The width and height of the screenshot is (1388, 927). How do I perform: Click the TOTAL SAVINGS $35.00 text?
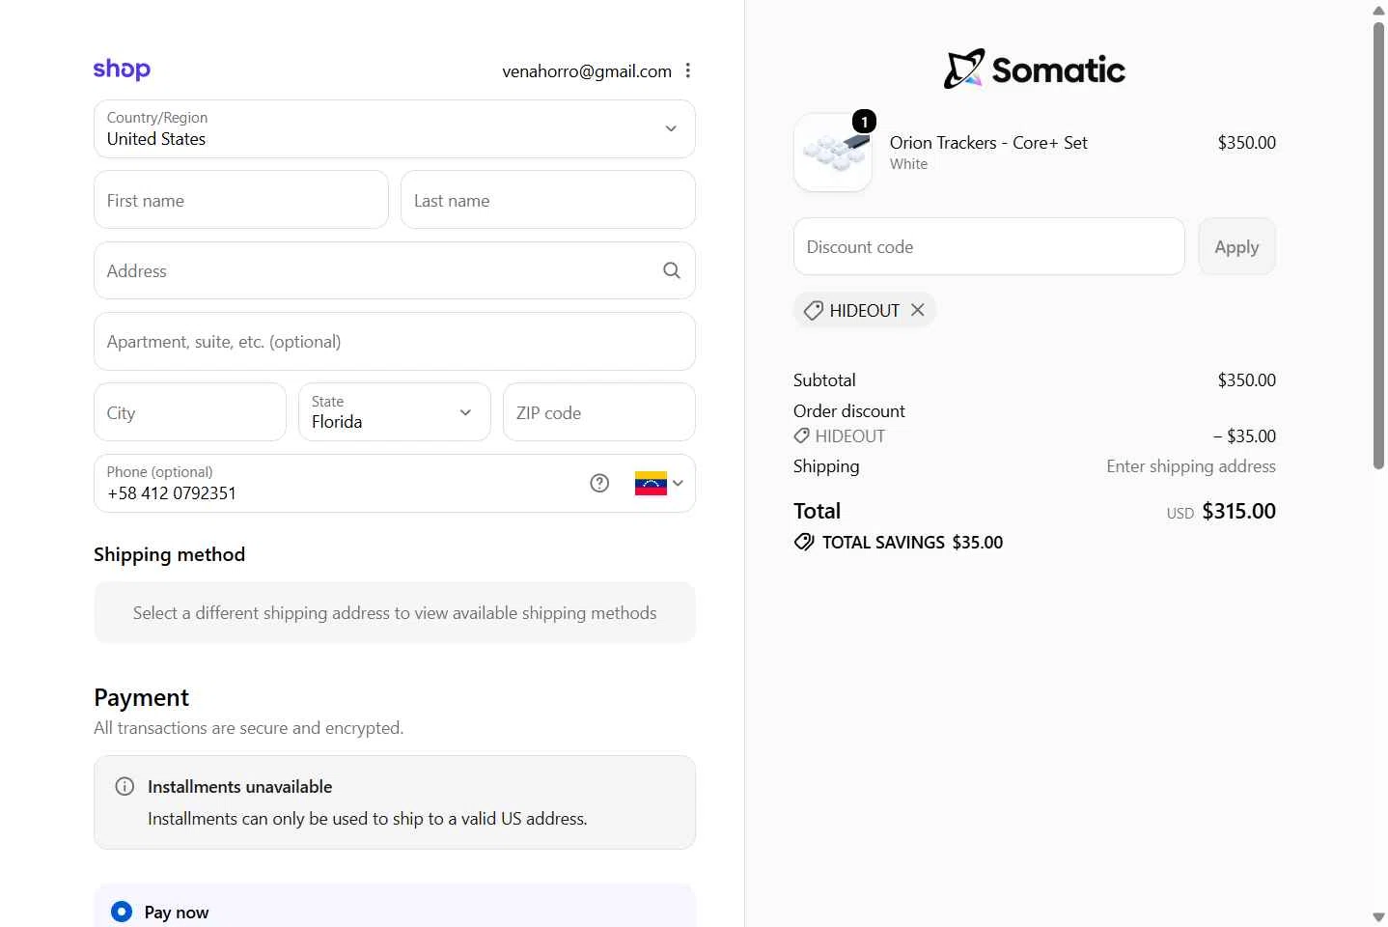click(x=912, y=542)
